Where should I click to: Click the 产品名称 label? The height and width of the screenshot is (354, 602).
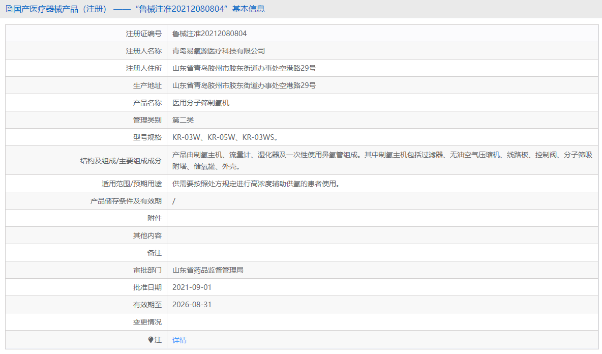click(x=147, y=103)
